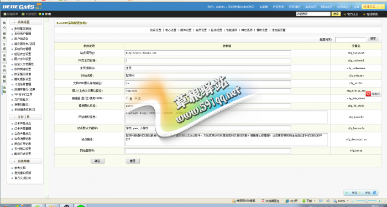This screenshot has width=387, height=207.
Task: Select the 核心 vertical sidebar tab
Action: pos(4,25)
